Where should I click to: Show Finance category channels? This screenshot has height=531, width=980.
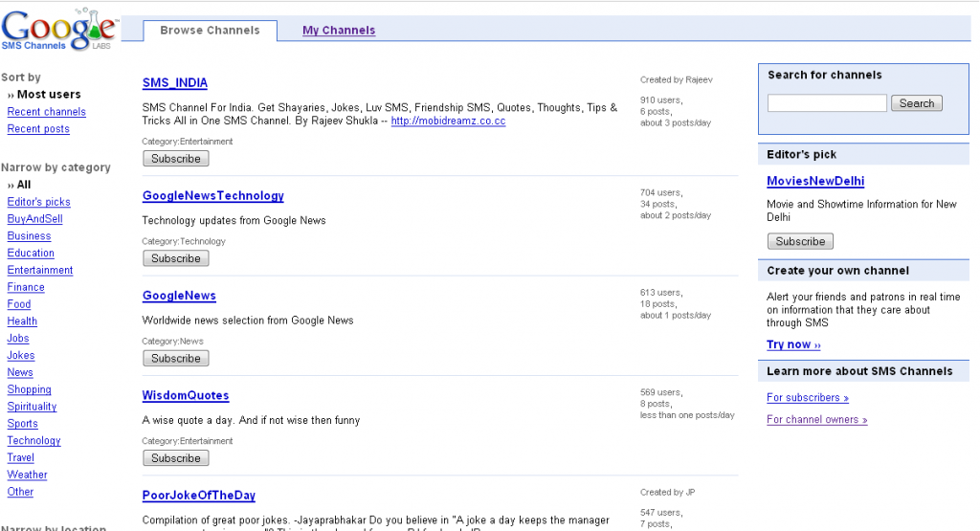point(26,287)
